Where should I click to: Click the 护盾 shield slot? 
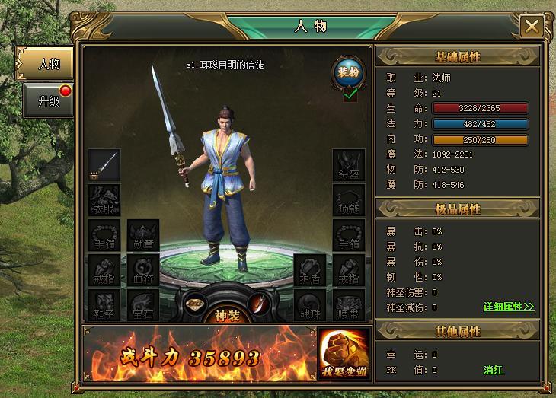(310, 270)
